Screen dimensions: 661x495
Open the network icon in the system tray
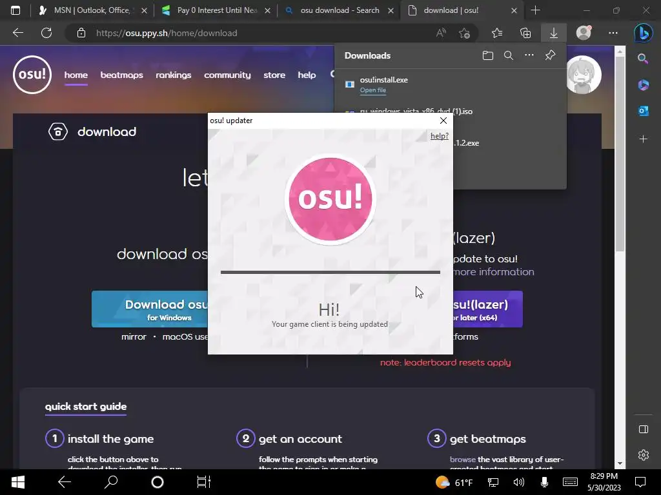coord(493,482)
